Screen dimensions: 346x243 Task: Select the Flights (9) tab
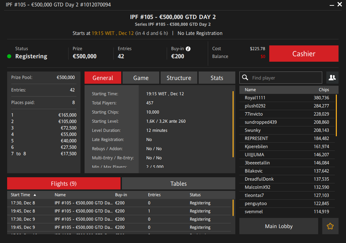[x=63, y=184]
